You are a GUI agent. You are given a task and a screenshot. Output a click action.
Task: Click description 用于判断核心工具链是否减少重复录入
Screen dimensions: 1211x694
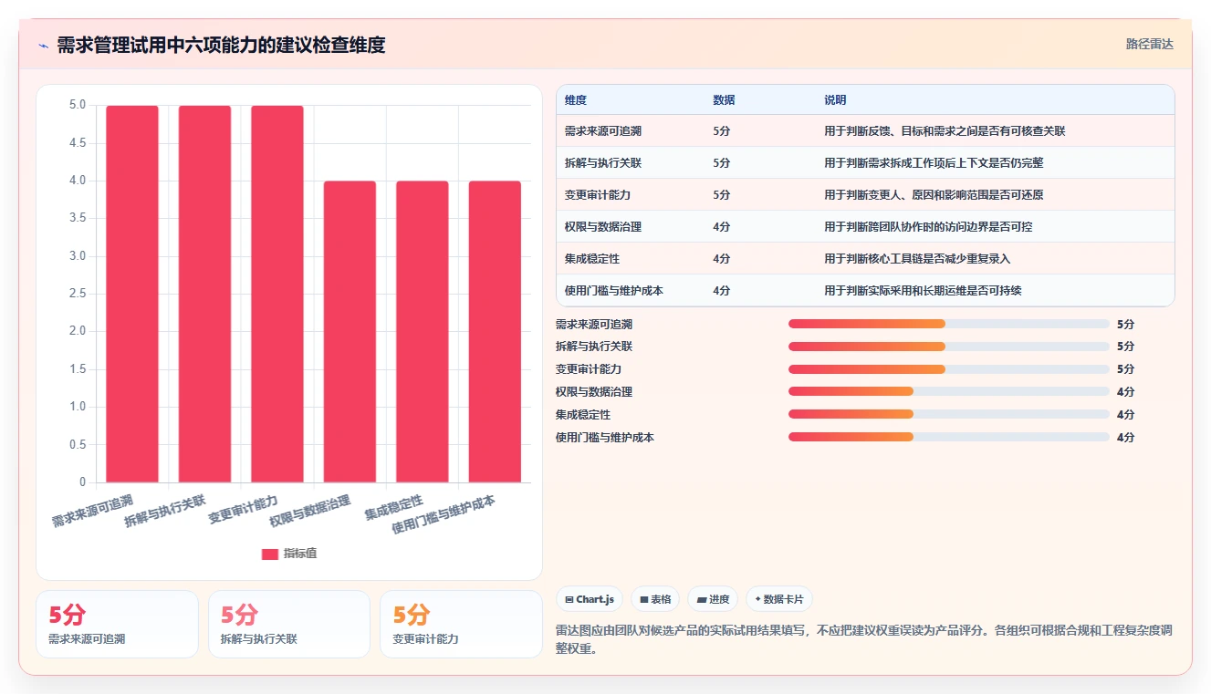(x=917, y=259)
